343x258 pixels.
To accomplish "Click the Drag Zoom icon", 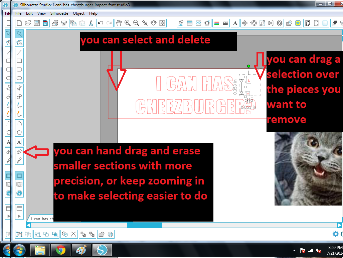I will coord(154,23).
